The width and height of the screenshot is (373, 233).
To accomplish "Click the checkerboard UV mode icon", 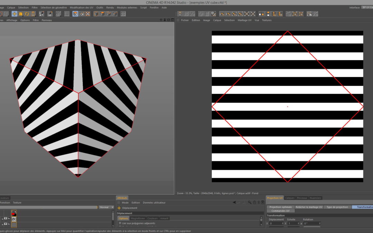I will pyautogui.click(x=88, y=14).
